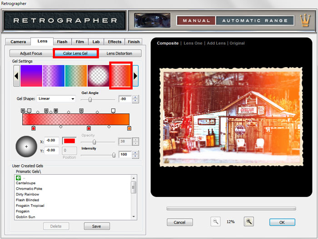Show the Lens One preview
The image size is (318, 239).
pyautogui.click(x=193, y=43)
